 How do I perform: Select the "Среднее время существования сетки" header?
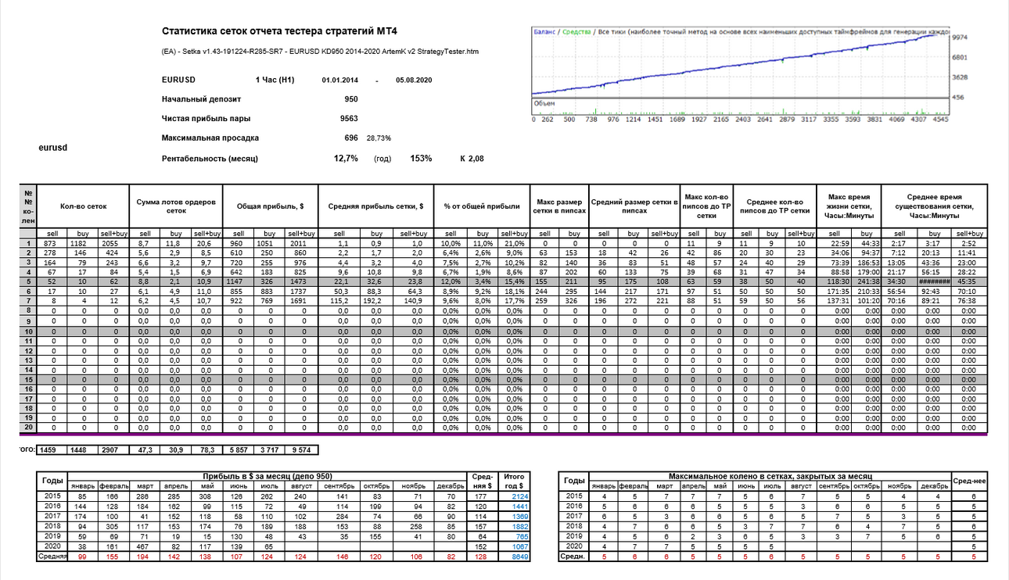pyautogui.click(x=935, y=206)
